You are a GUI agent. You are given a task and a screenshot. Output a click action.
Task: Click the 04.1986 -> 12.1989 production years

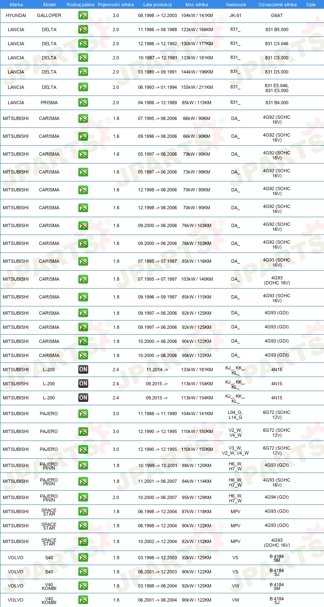157,103
